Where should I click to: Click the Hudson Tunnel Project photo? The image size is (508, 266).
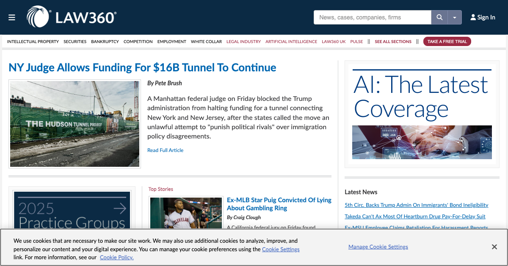[75, 123]
